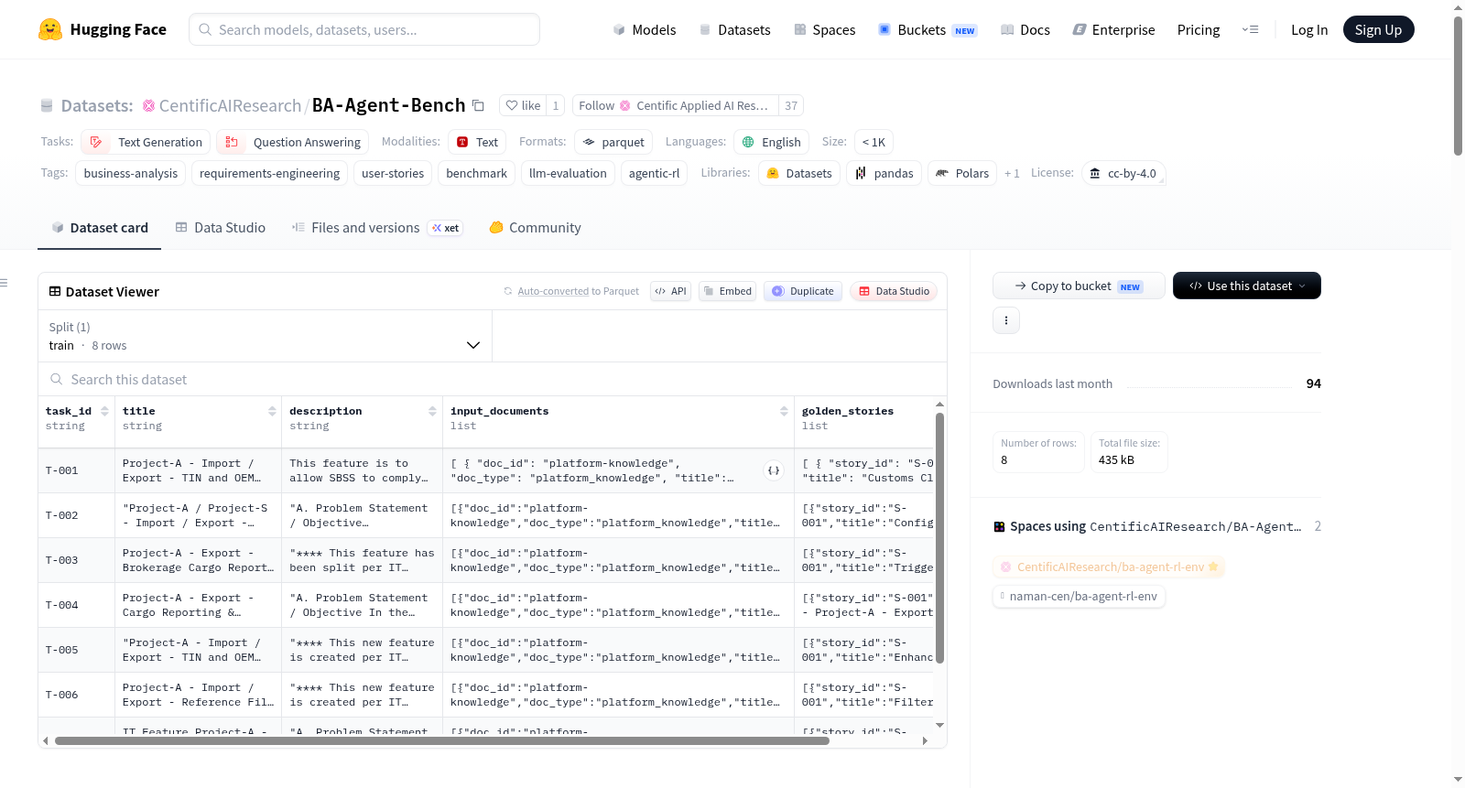Open the left sidebar table of contents icon
The image size is (1465, 788).
pos(4,283)
